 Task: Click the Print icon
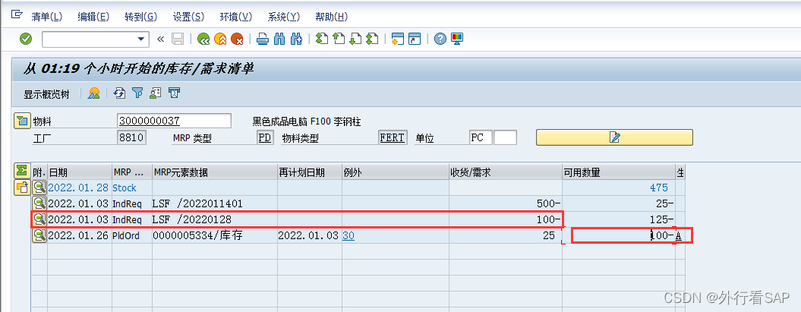click(262, 39)
